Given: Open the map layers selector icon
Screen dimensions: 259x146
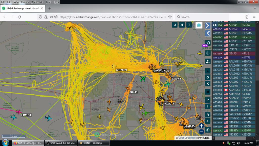Looking at the screenshot, I should tap(199, 25).
